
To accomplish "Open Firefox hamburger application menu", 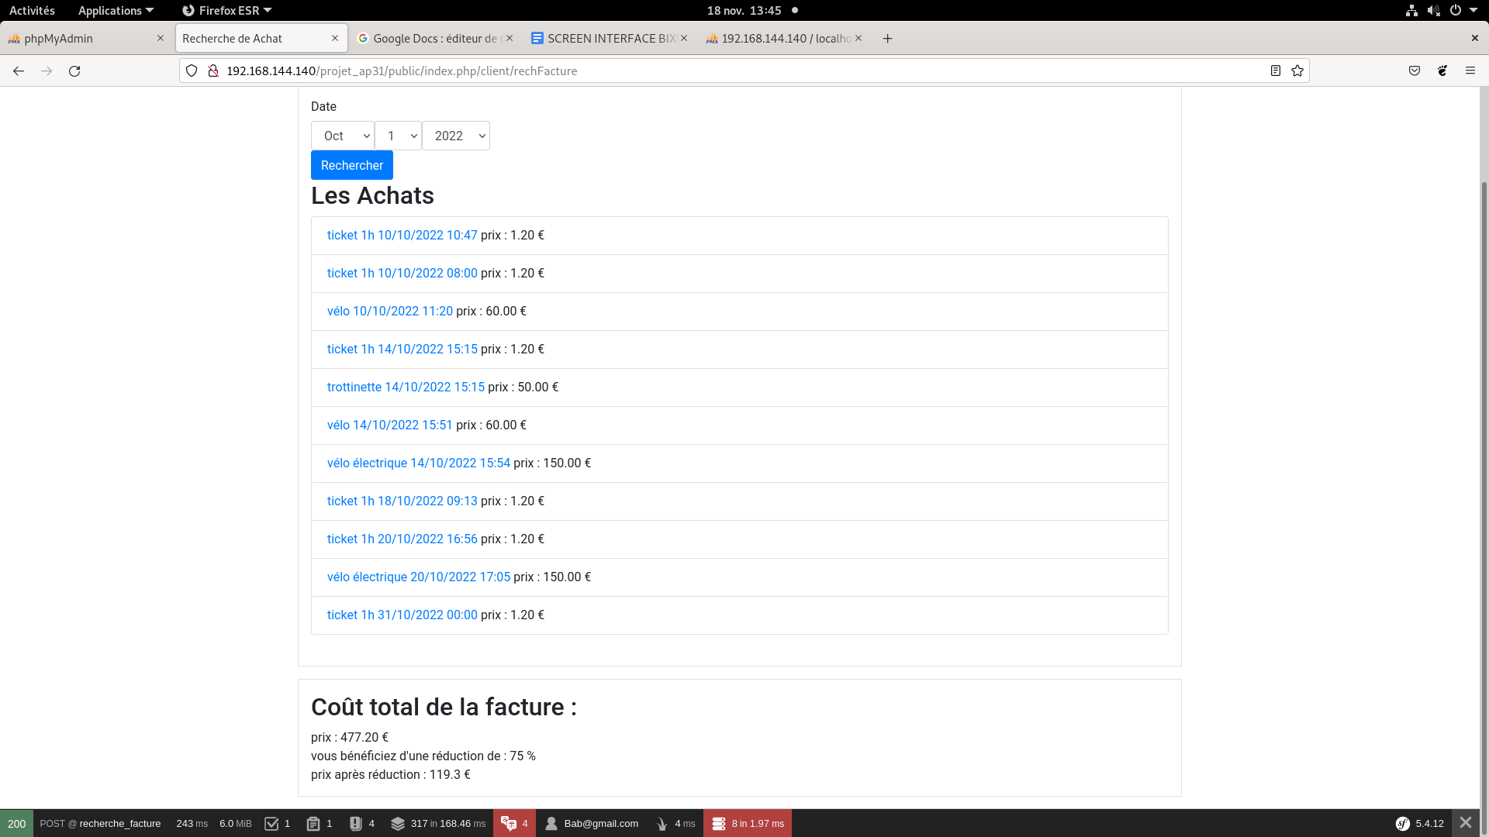I will [x=1470, y=71].
